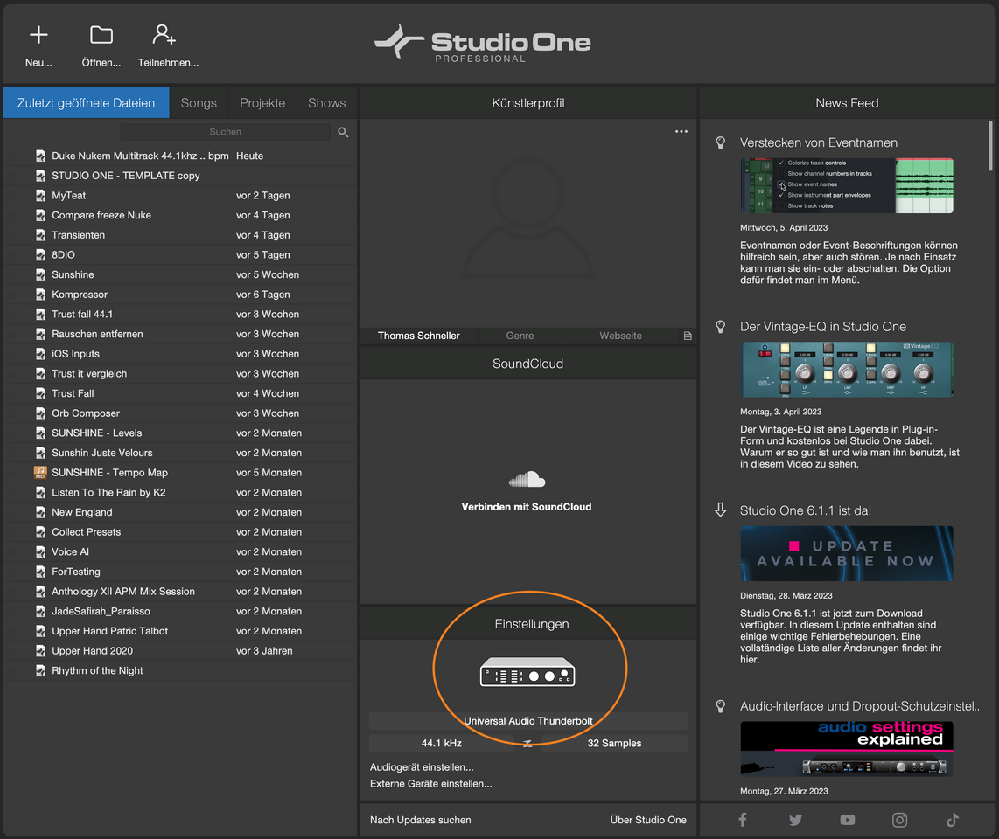Click Externe Geräte einstellen... link
This screenshot has width=999, height=839.
430,784
